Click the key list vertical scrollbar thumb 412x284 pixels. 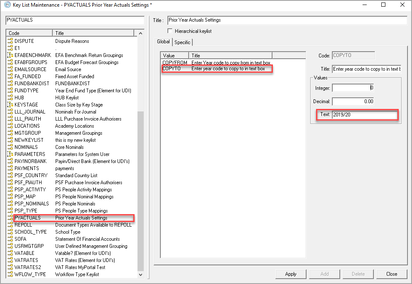coord(140,191)
